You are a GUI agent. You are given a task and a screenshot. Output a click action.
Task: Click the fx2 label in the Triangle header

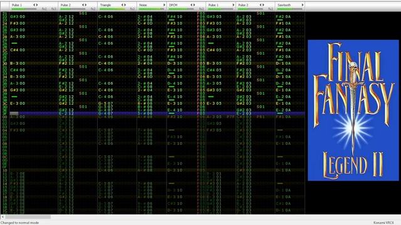pos(132,9)
